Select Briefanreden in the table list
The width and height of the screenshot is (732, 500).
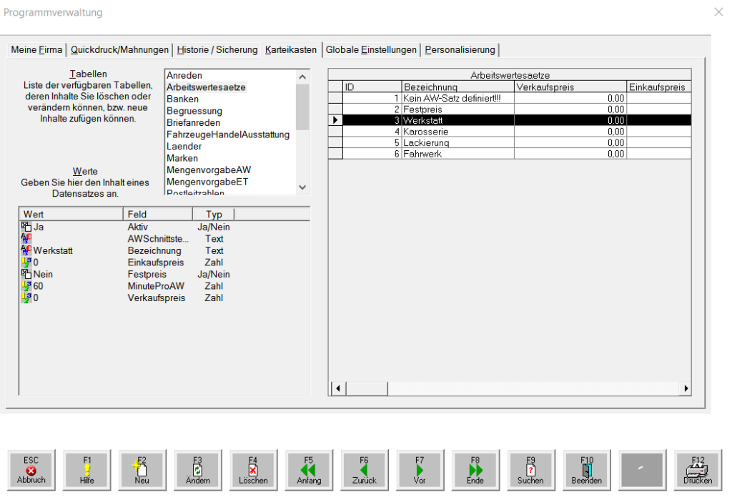pyautogui.click(x=193, y=122)
